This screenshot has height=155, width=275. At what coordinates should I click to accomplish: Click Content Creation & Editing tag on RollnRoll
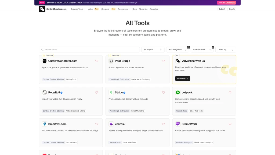(53, 111)
